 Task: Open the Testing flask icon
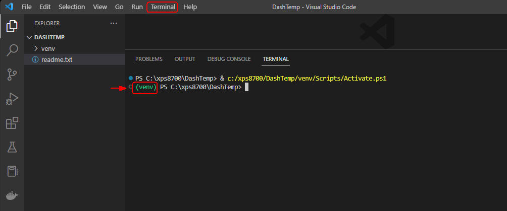click(12, 147)
